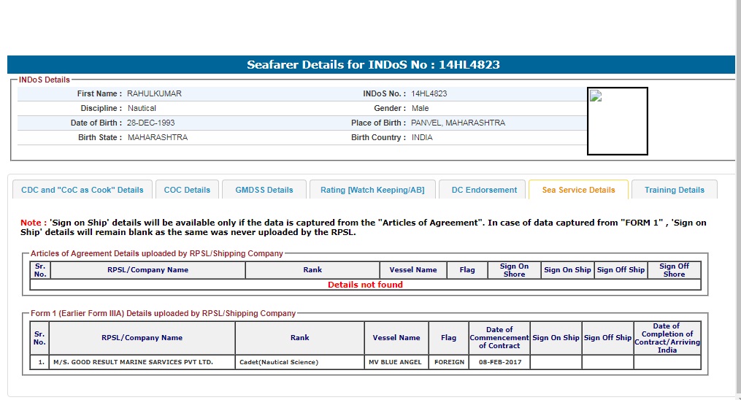741x400 pixels.
Task: Click the "Details not found" message row
Action: [x=365, y=285]
